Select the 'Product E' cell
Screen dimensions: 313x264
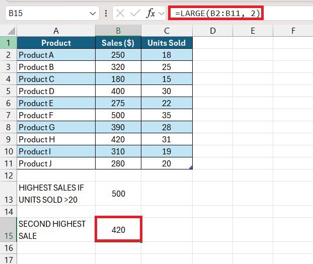click(x=56, y=103)
